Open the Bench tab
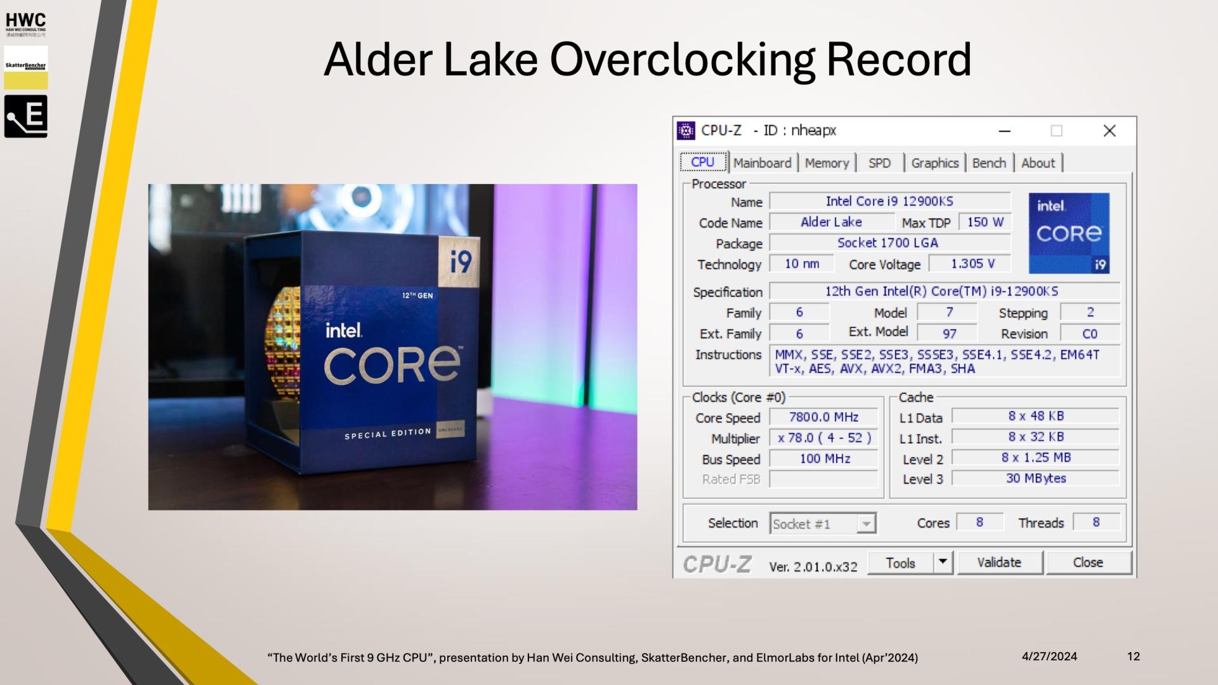 989,163
